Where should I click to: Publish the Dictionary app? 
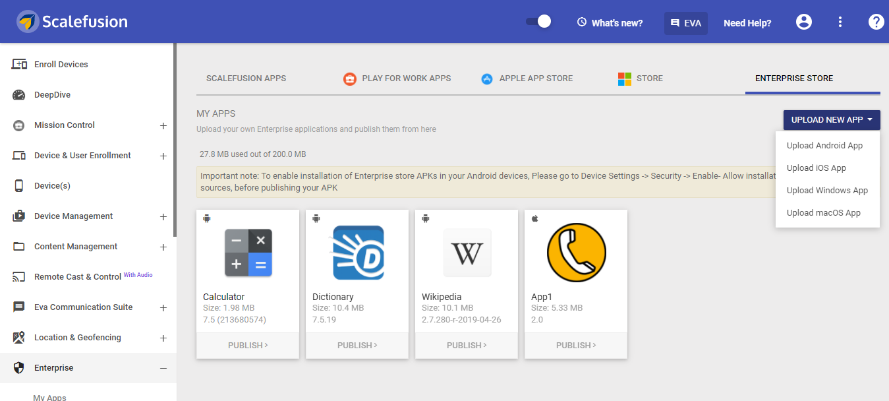pos(357,345)
